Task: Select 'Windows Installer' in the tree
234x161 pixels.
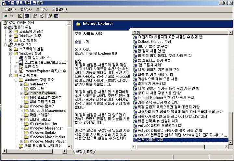Action: (x=44, y=124)
